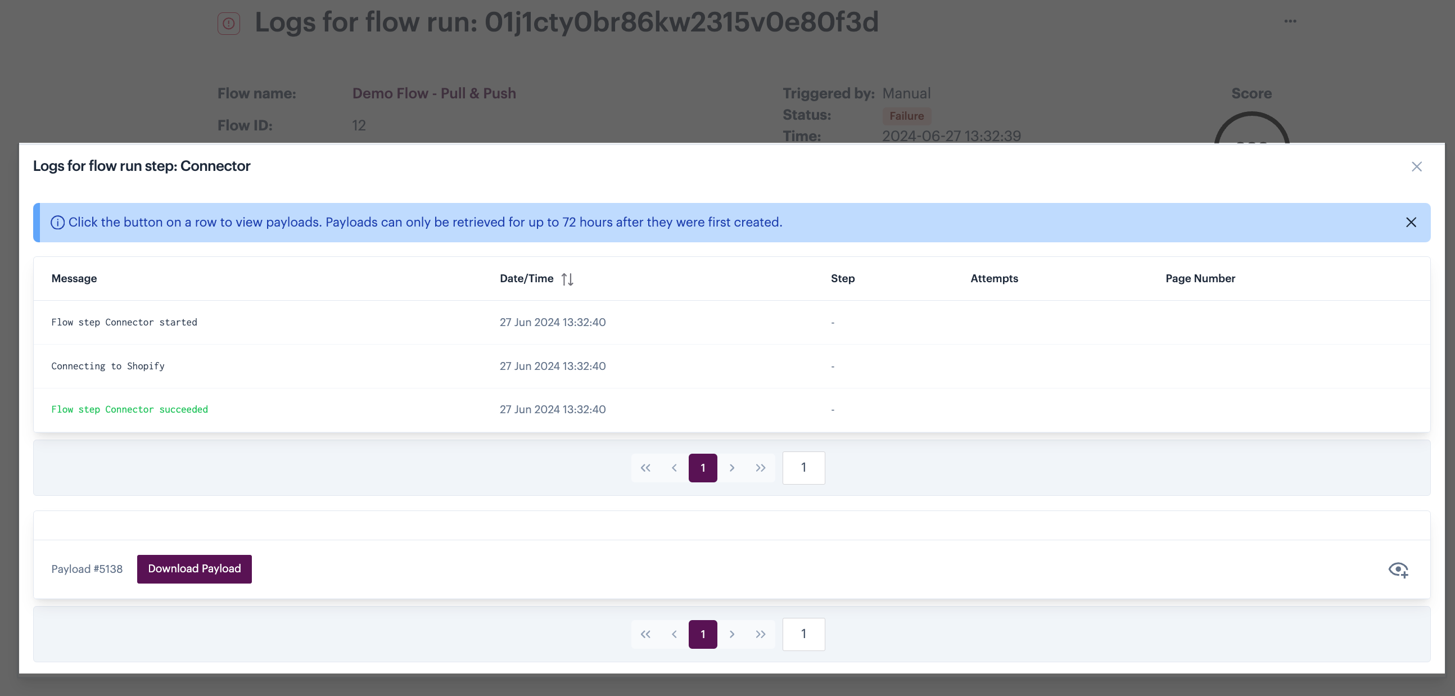Dismiss the blue payload info banner
The height and width of the screenshot is (696, 1455).
coord(1411,222)
